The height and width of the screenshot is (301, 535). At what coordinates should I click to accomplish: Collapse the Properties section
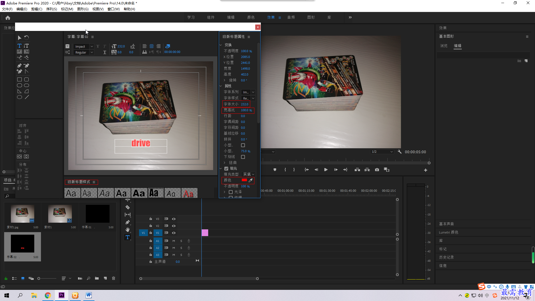click(x=221, y=86)
